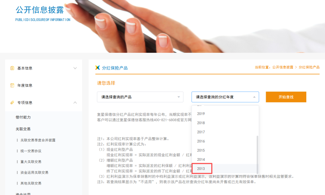Click the 基本信息 clipboard icon
Image resolution: width=325 pixels, height=195 pixels.
click(x=12, y=68)
